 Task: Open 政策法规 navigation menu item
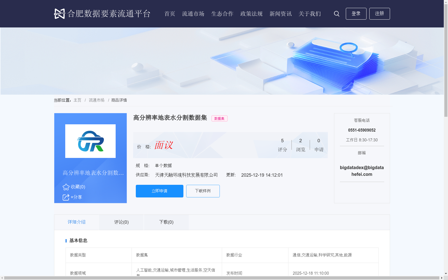251,14
